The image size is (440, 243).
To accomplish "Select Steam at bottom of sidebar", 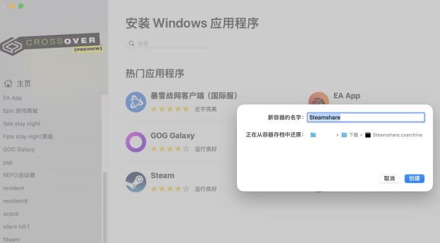I will [x=11, y=239].
